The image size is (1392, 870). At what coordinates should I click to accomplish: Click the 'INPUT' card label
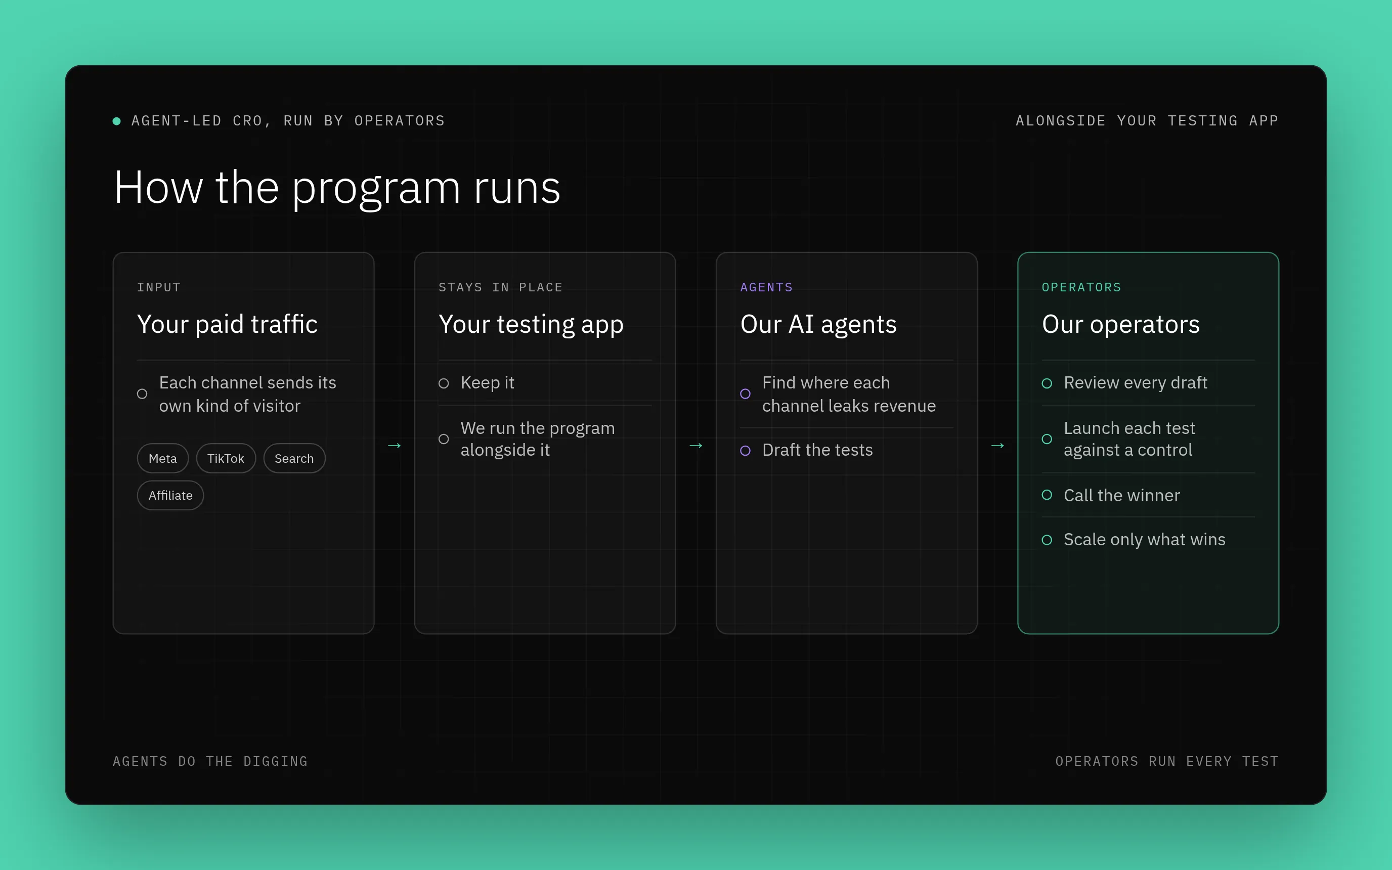[159, 287]
